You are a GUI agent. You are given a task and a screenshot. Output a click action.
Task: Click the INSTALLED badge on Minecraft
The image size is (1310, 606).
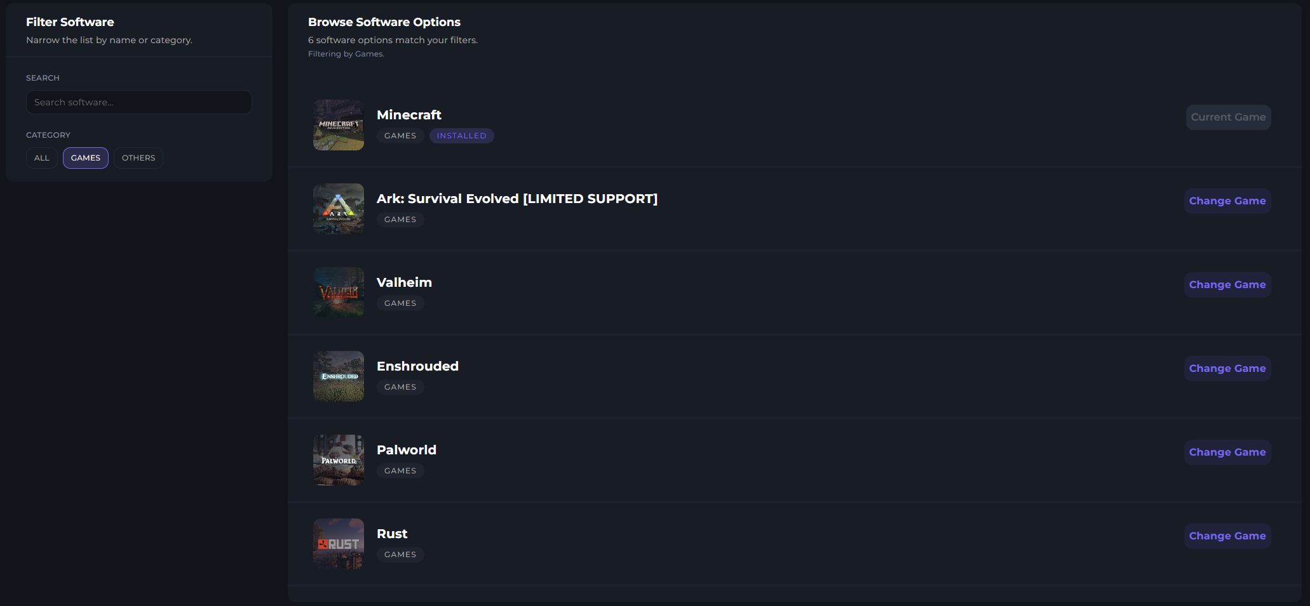tap(461, 136)
